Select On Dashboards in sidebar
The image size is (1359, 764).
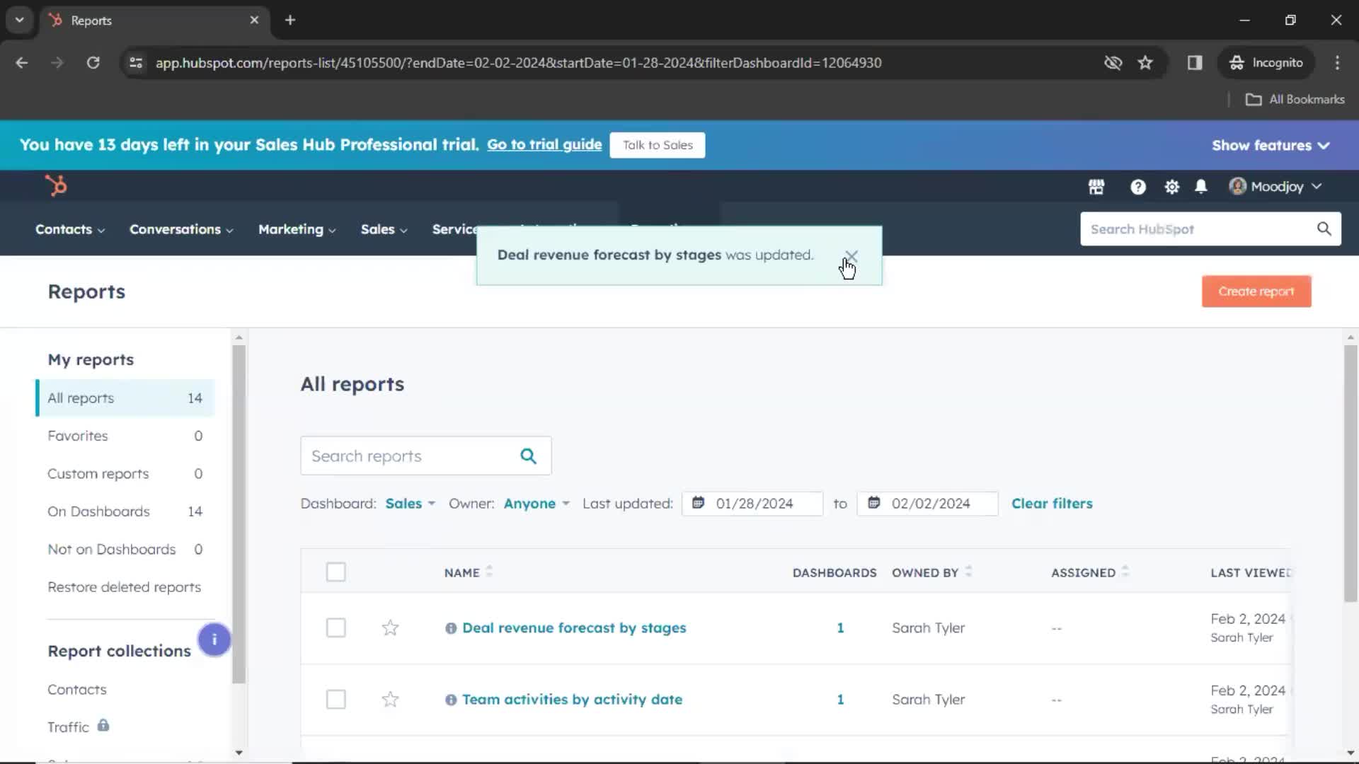pos(125,511)
